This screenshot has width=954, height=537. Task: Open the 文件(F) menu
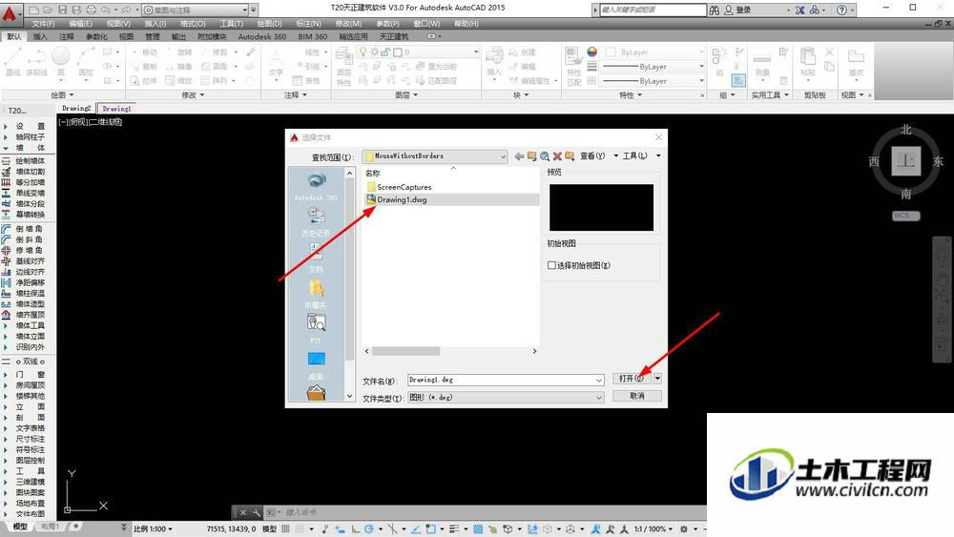43,24
